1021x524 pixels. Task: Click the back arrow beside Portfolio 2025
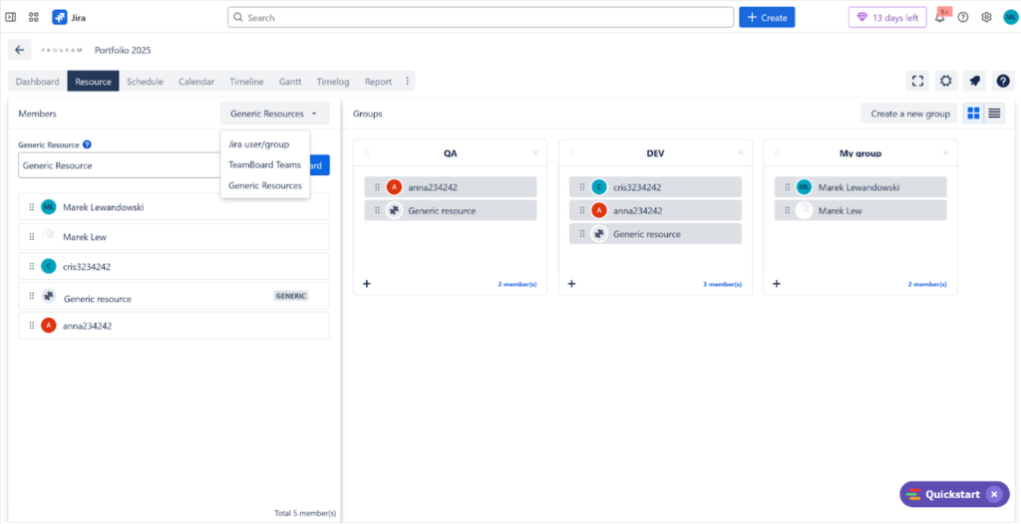(x=20, y=50)
